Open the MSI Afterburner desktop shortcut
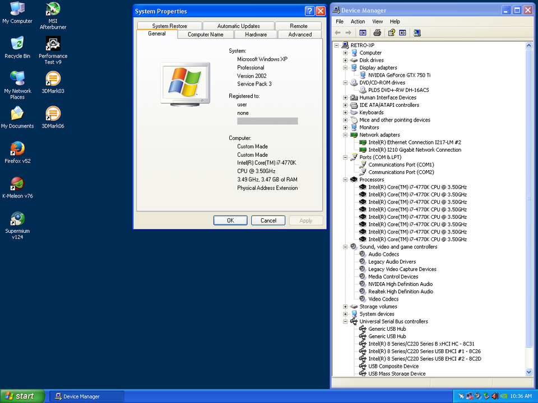 coord(53,10)
